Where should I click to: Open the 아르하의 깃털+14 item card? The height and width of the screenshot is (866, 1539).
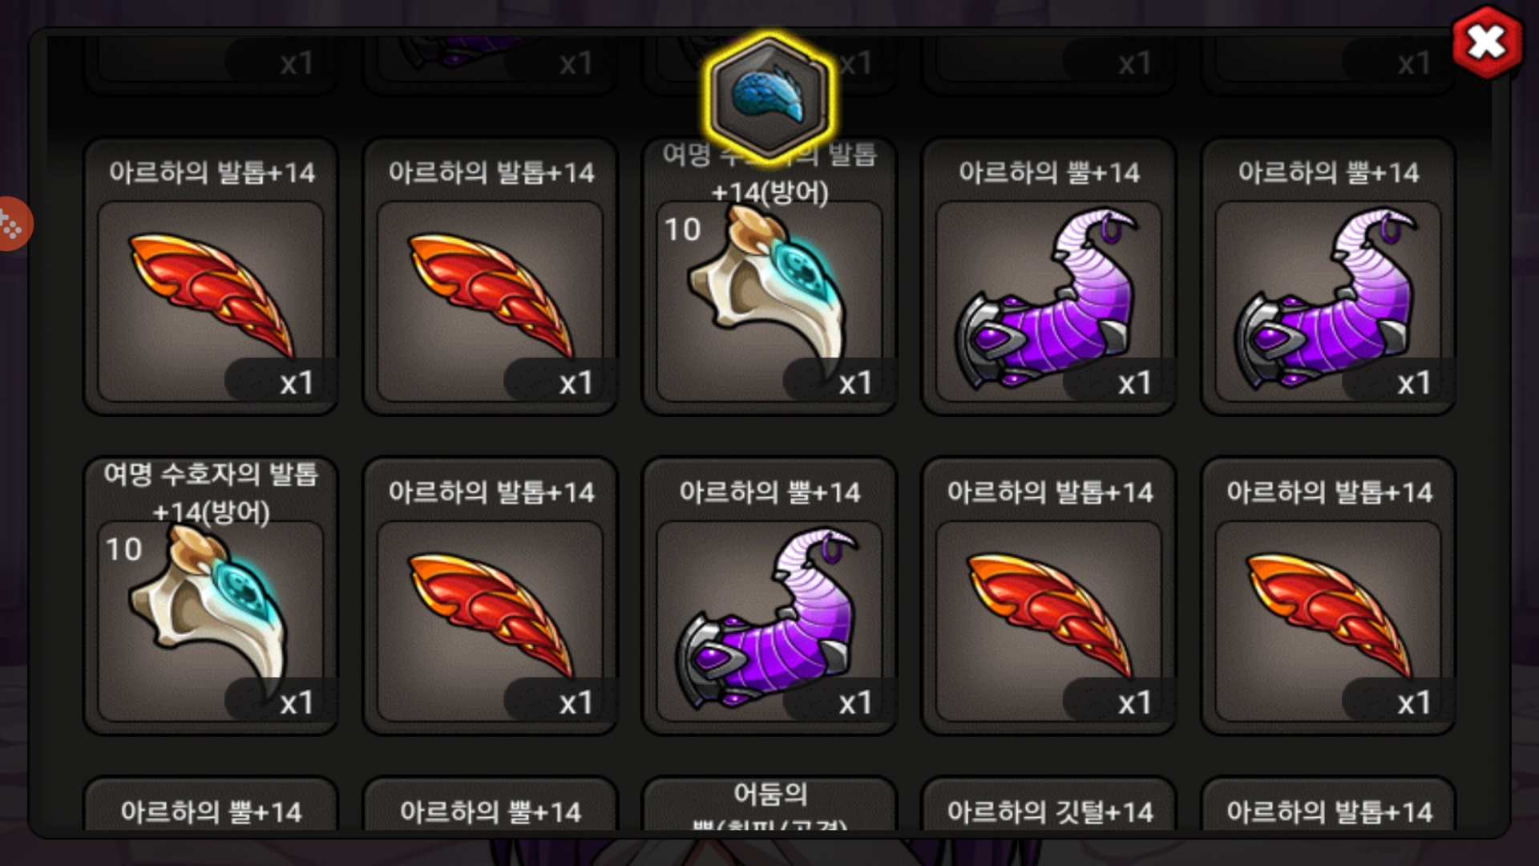pyautogui.click(x=1048, y=804)
